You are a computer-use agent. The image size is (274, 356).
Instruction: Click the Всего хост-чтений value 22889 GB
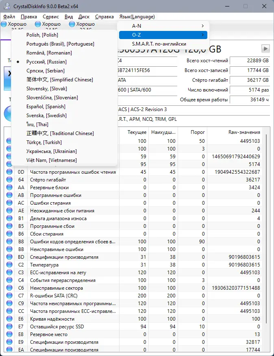250,61
